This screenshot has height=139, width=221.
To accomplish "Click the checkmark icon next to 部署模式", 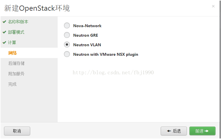I will (4, 32).
